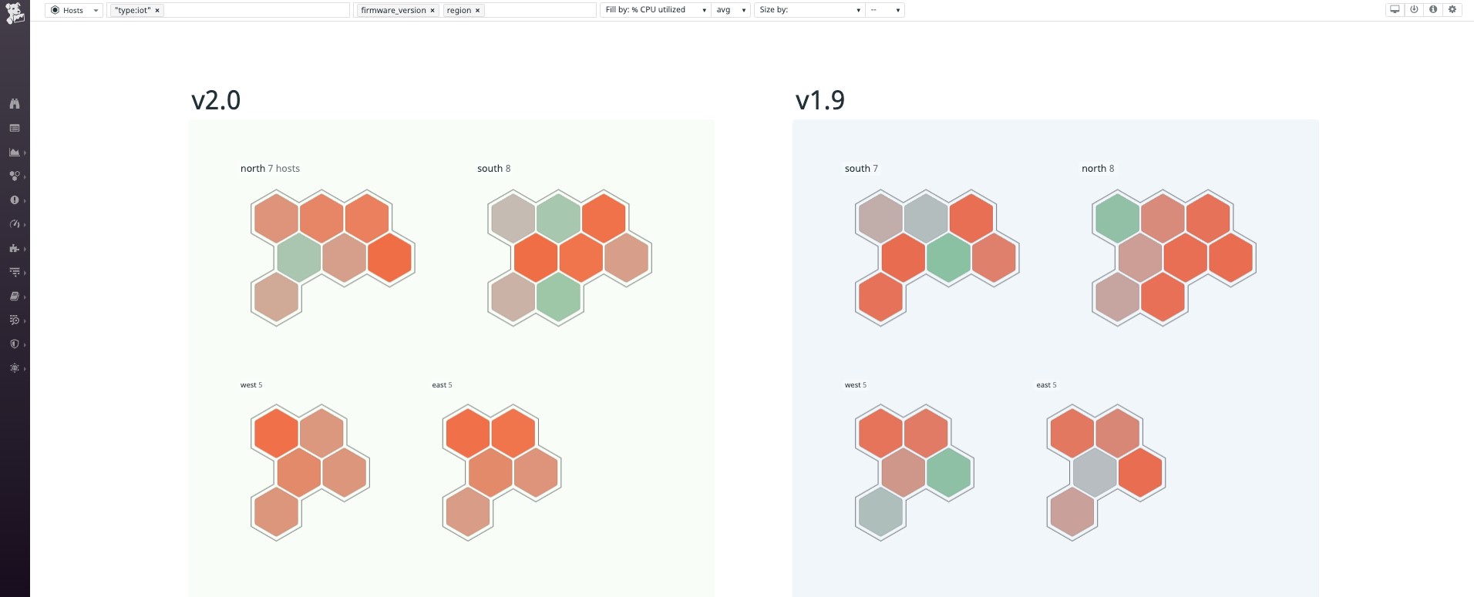Open the Hosts type dropdown

[x=74, y=11]
